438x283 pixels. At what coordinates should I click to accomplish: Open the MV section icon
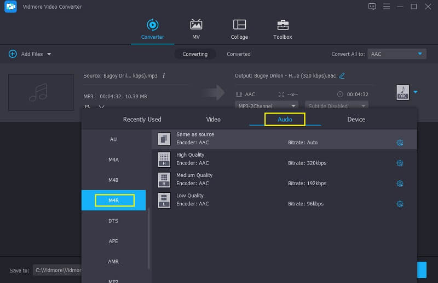[x=195, y=25]
